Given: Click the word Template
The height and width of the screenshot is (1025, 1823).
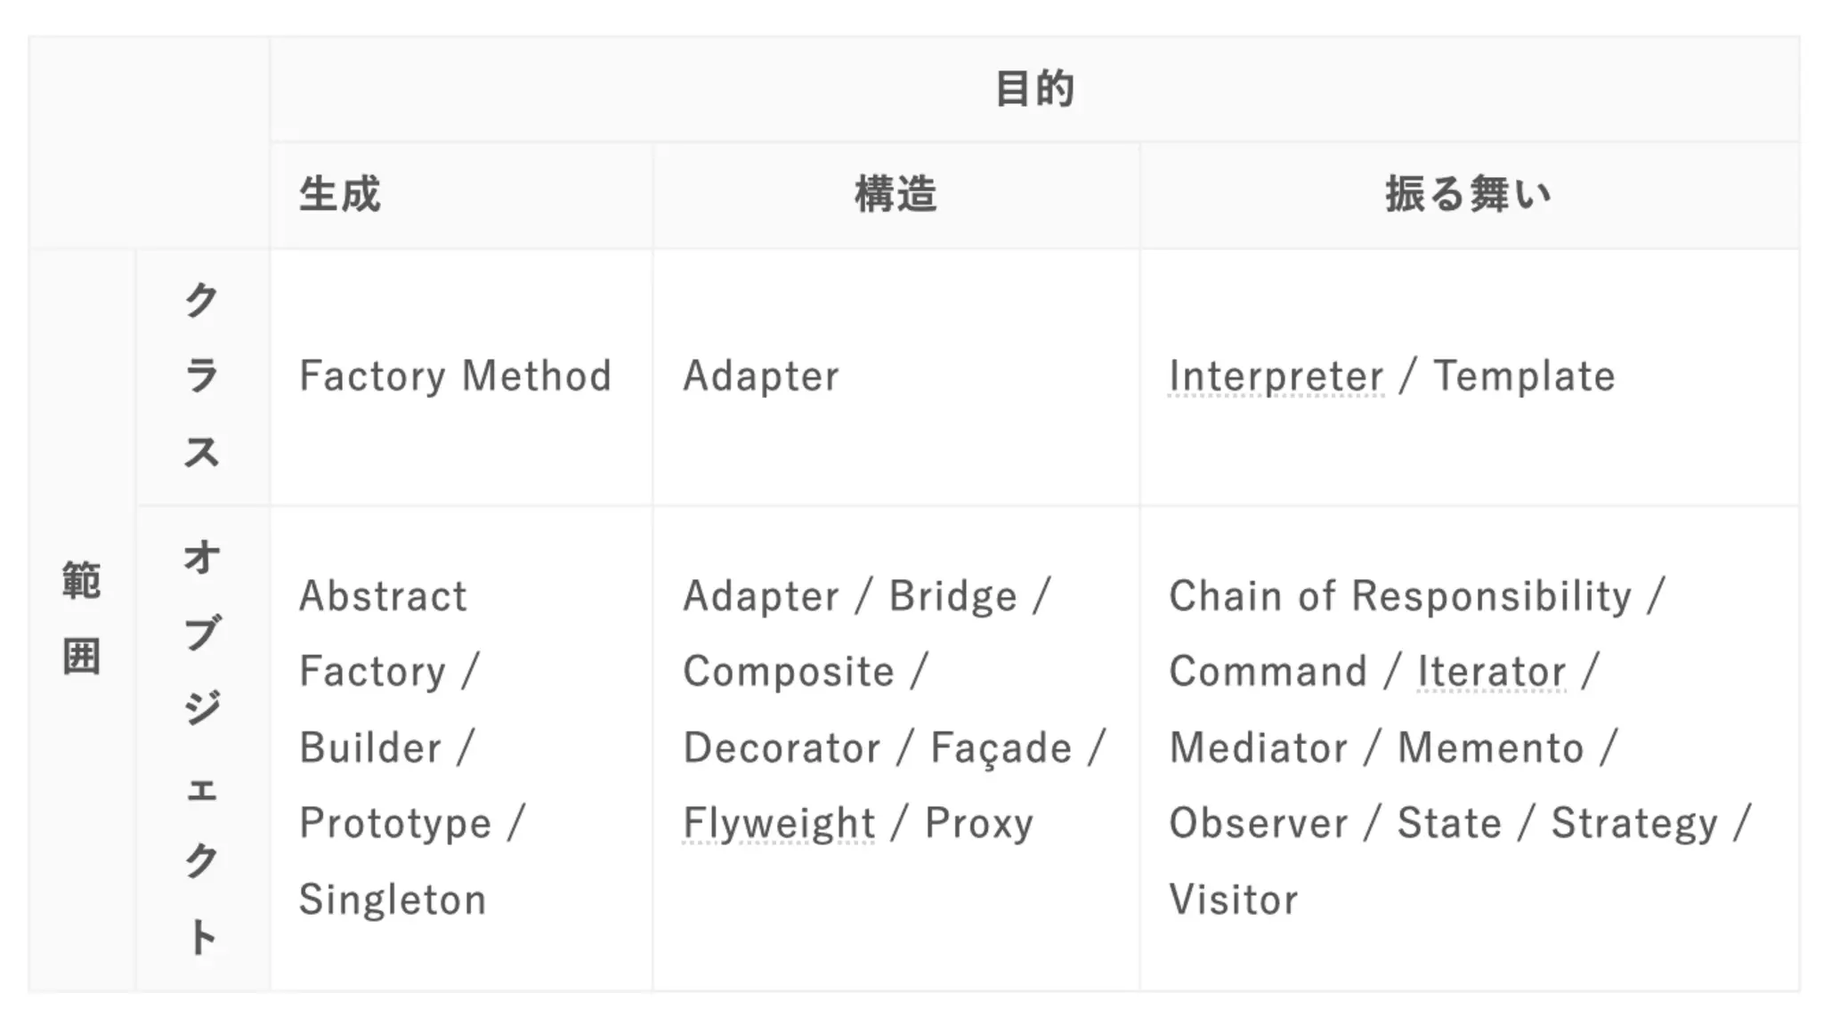Looking at the screenshot, I should click(1524, 376).
